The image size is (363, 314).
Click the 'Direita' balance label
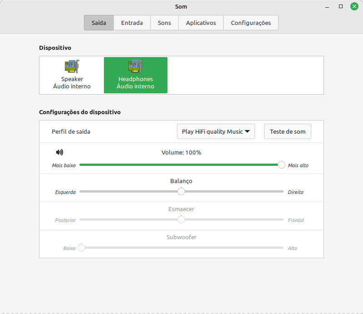pyautogui.click(x=295, y=192)
